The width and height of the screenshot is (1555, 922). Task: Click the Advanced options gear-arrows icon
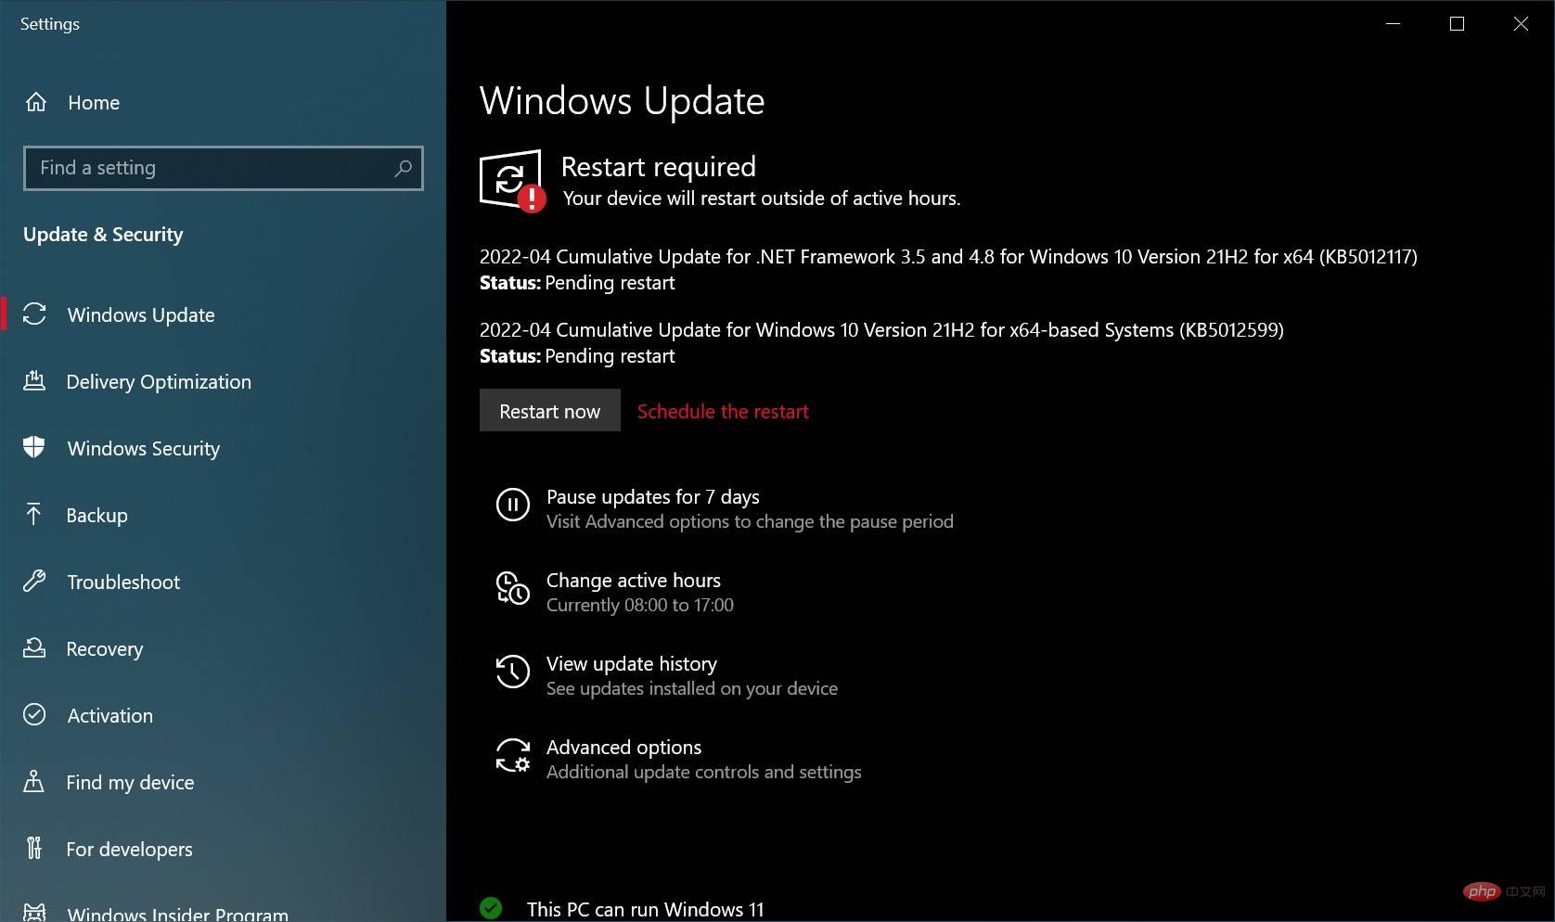(513, 756)
